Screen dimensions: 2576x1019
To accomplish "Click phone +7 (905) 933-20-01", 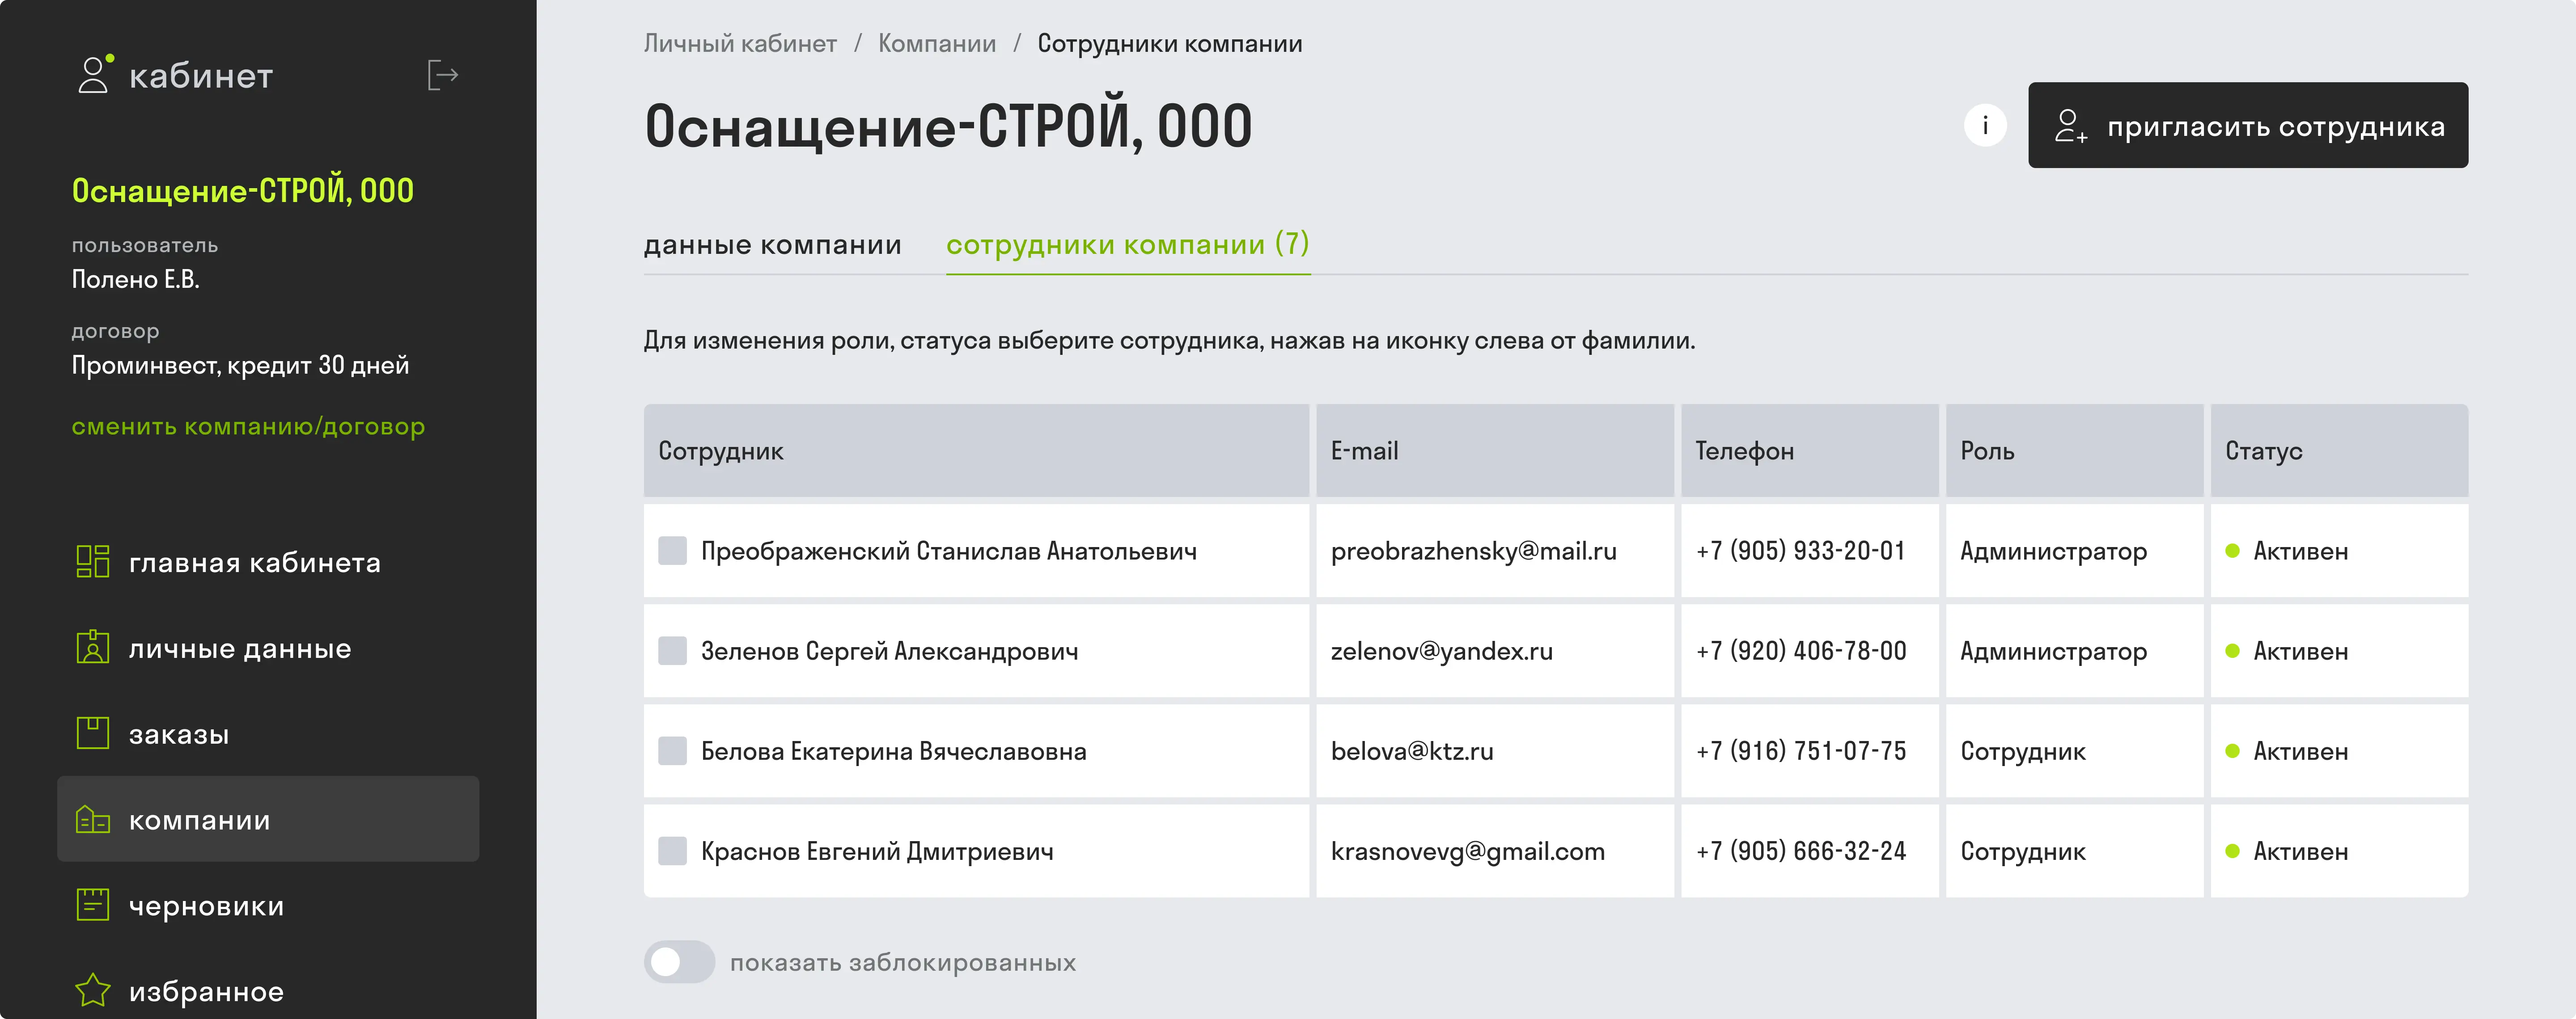I will tap(1800, 551).
